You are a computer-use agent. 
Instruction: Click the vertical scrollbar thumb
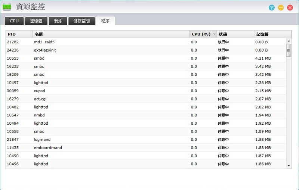[x=289, y=50]
